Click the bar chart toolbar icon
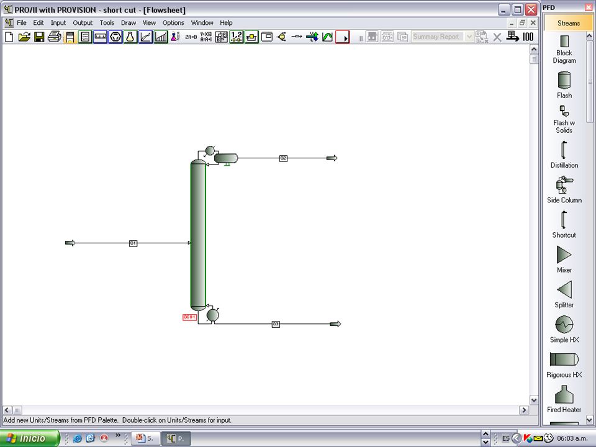This screenshot has height=447, width=596. [x=161, y=37]
